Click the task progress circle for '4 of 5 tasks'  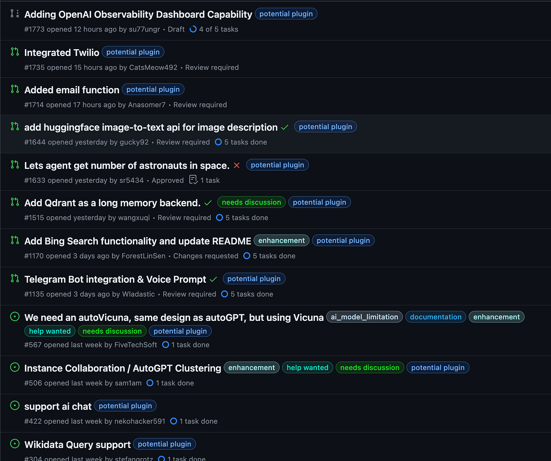193,29
